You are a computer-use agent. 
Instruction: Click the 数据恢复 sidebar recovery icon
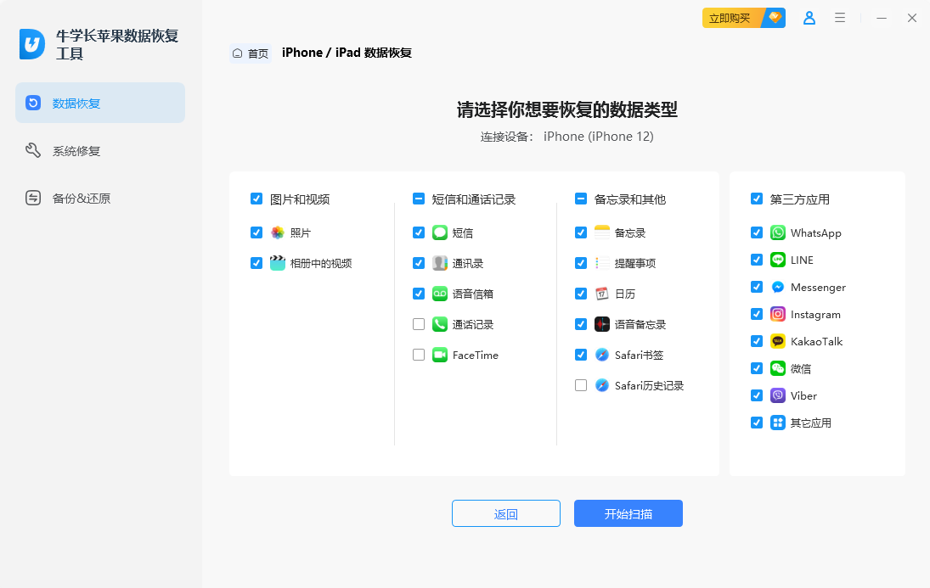coord(32,103)
